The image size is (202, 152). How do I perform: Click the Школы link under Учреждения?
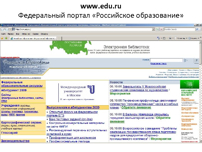tap(6, 111)
